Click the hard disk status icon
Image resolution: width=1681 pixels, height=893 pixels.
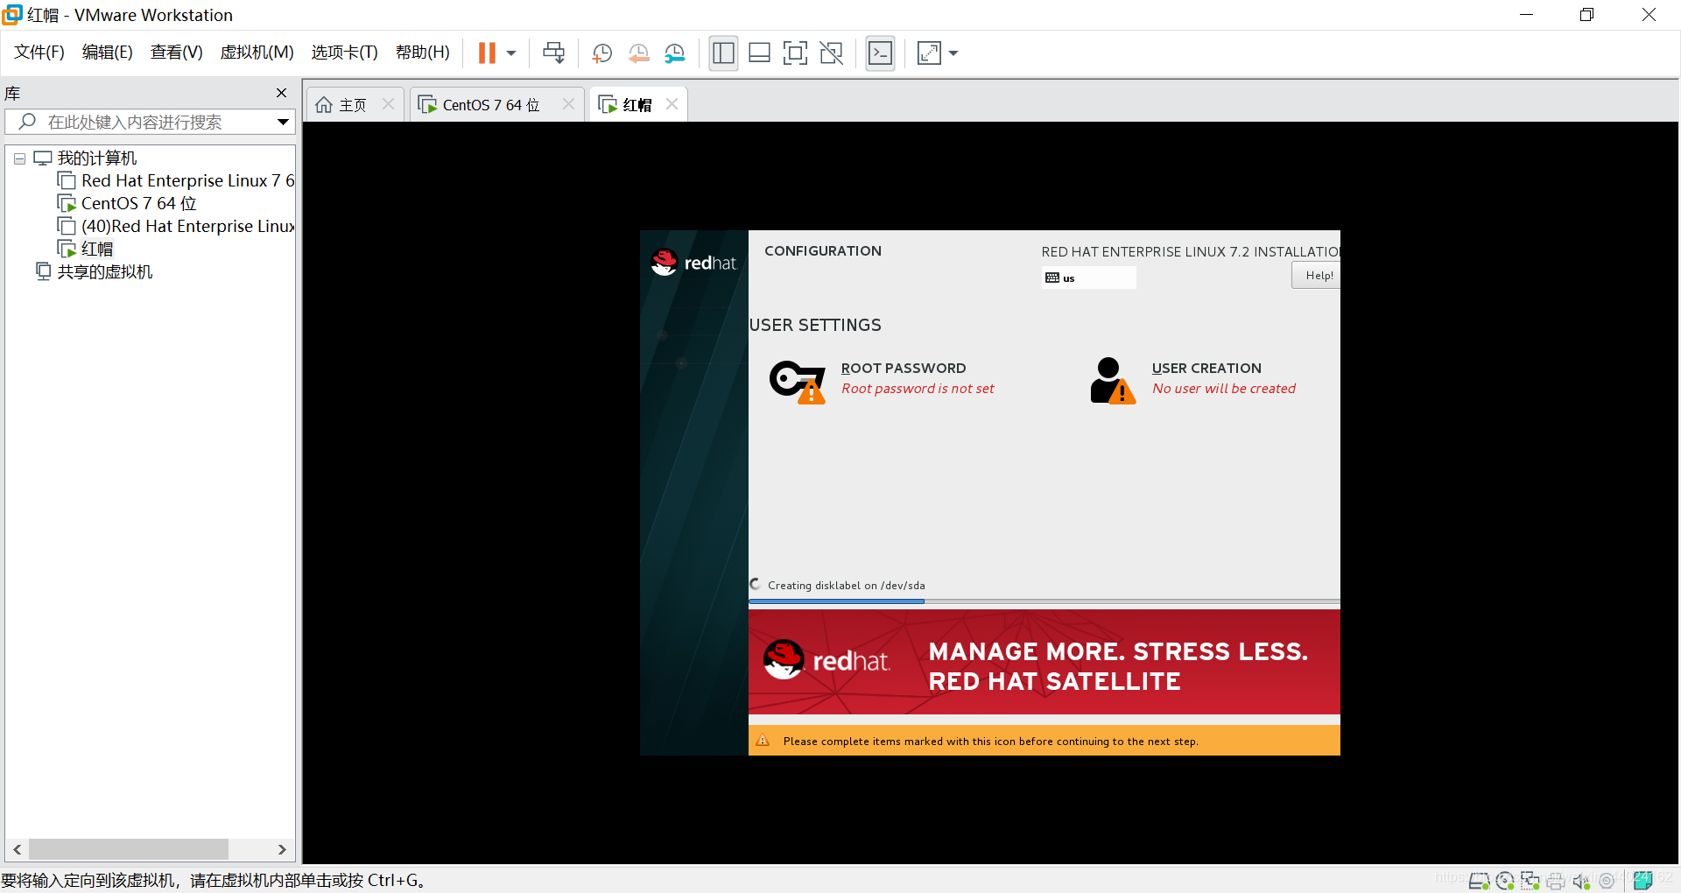[1479, 881]
